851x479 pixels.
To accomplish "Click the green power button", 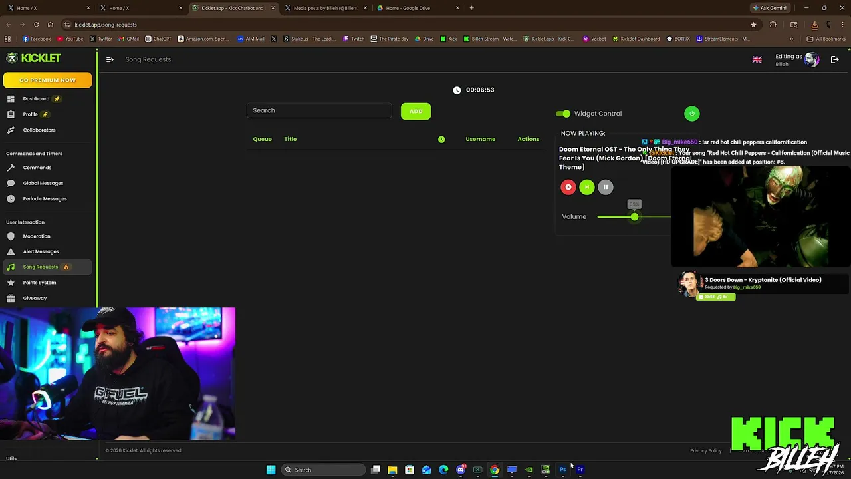I will click(x=691, y=114).
